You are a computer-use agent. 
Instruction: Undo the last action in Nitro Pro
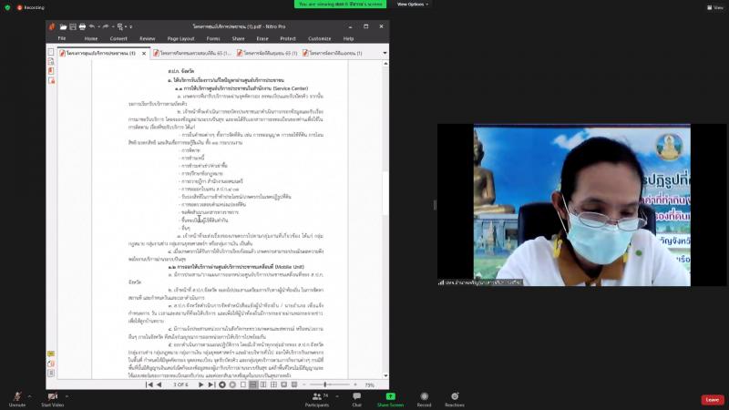click(x=92, y=27)
